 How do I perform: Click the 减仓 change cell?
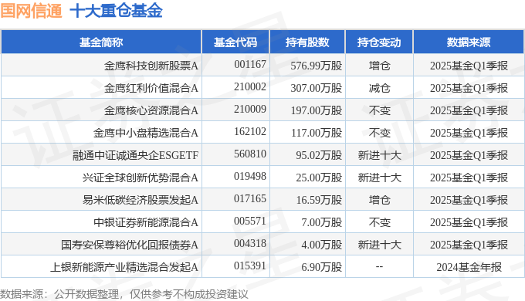(x=379, y=88)
